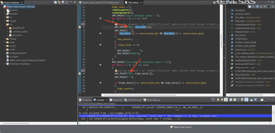Collapse the for loop at line 82
Viewport: 275px width, 133px height.
point(100,65)
